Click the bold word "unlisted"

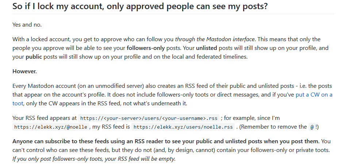tap(207, 48)
